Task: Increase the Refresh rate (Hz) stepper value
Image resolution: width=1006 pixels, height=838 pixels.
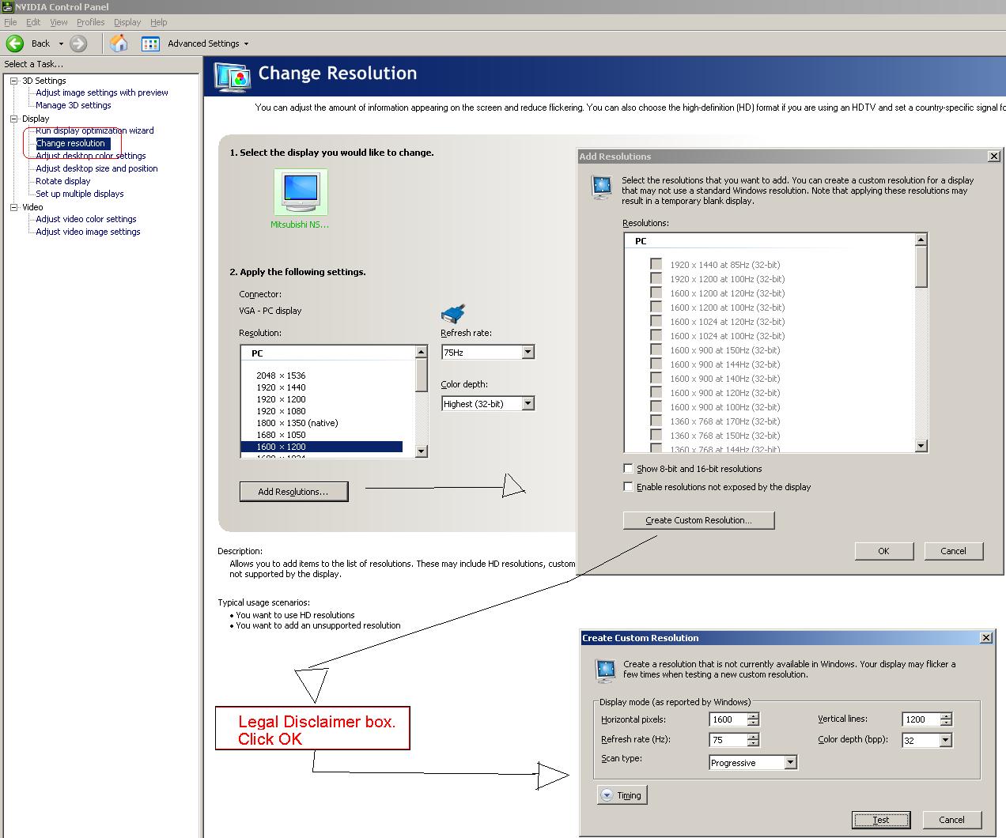Action: tap(753, 737)
